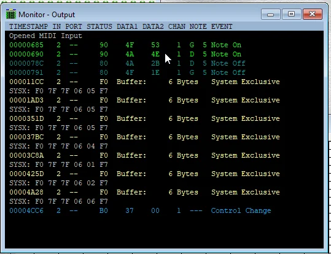Screen dimensions: 331x254
Task: Click the CHAN column header
Action: coord(177,26)
